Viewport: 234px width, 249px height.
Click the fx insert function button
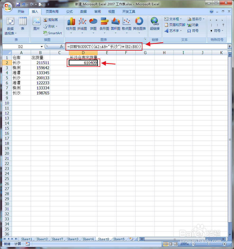61,46
